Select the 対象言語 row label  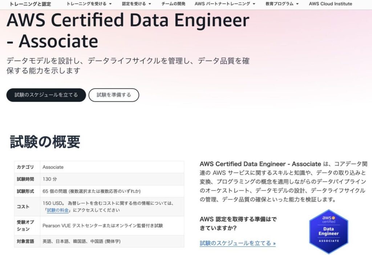coord(25,241)
